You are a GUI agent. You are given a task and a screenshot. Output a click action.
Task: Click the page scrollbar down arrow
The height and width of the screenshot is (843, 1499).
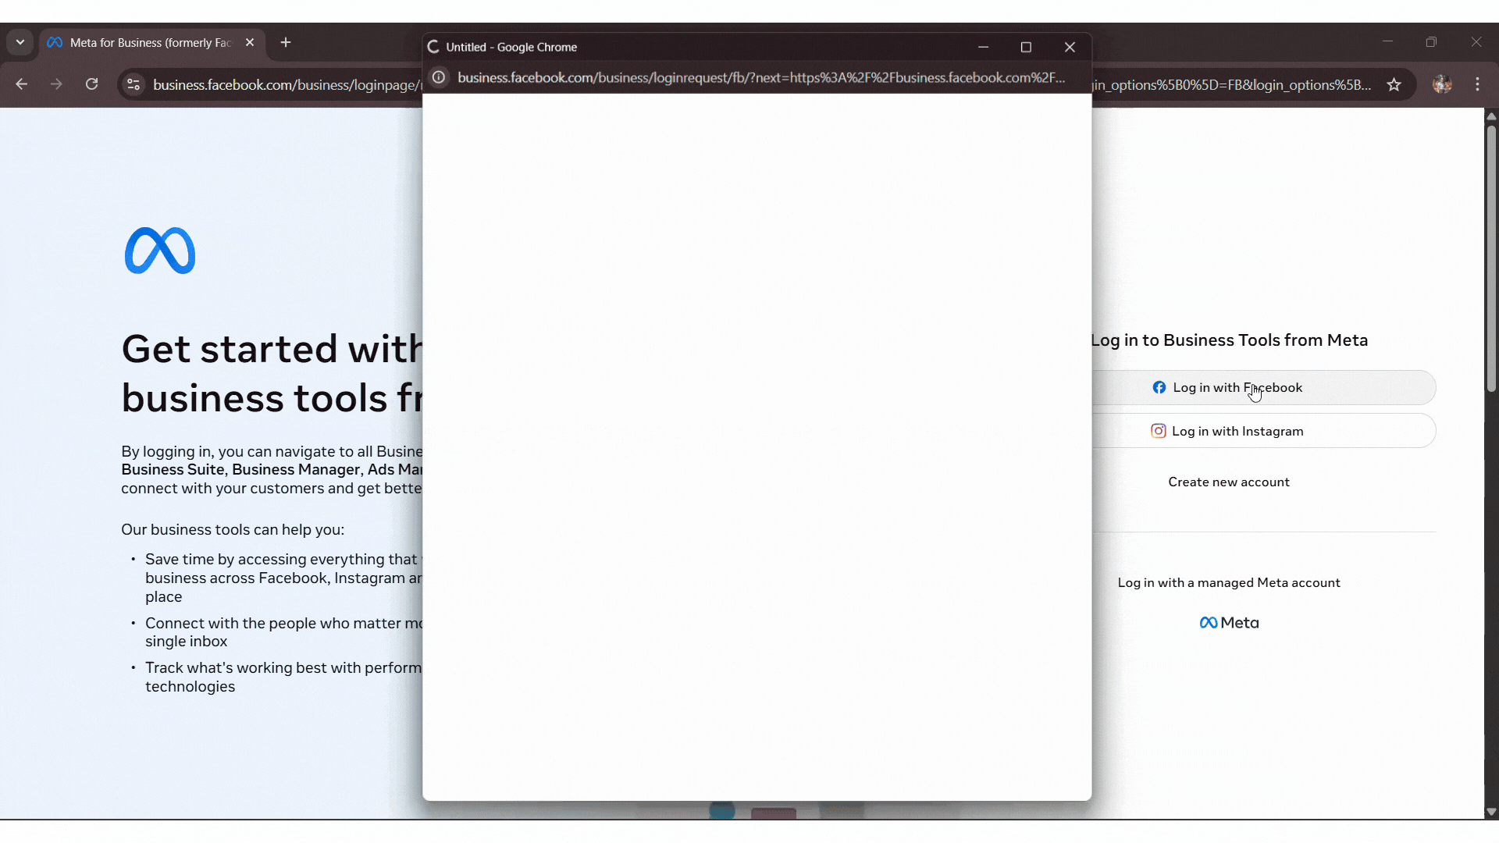pyautogui.click(x=1490, y=812)
